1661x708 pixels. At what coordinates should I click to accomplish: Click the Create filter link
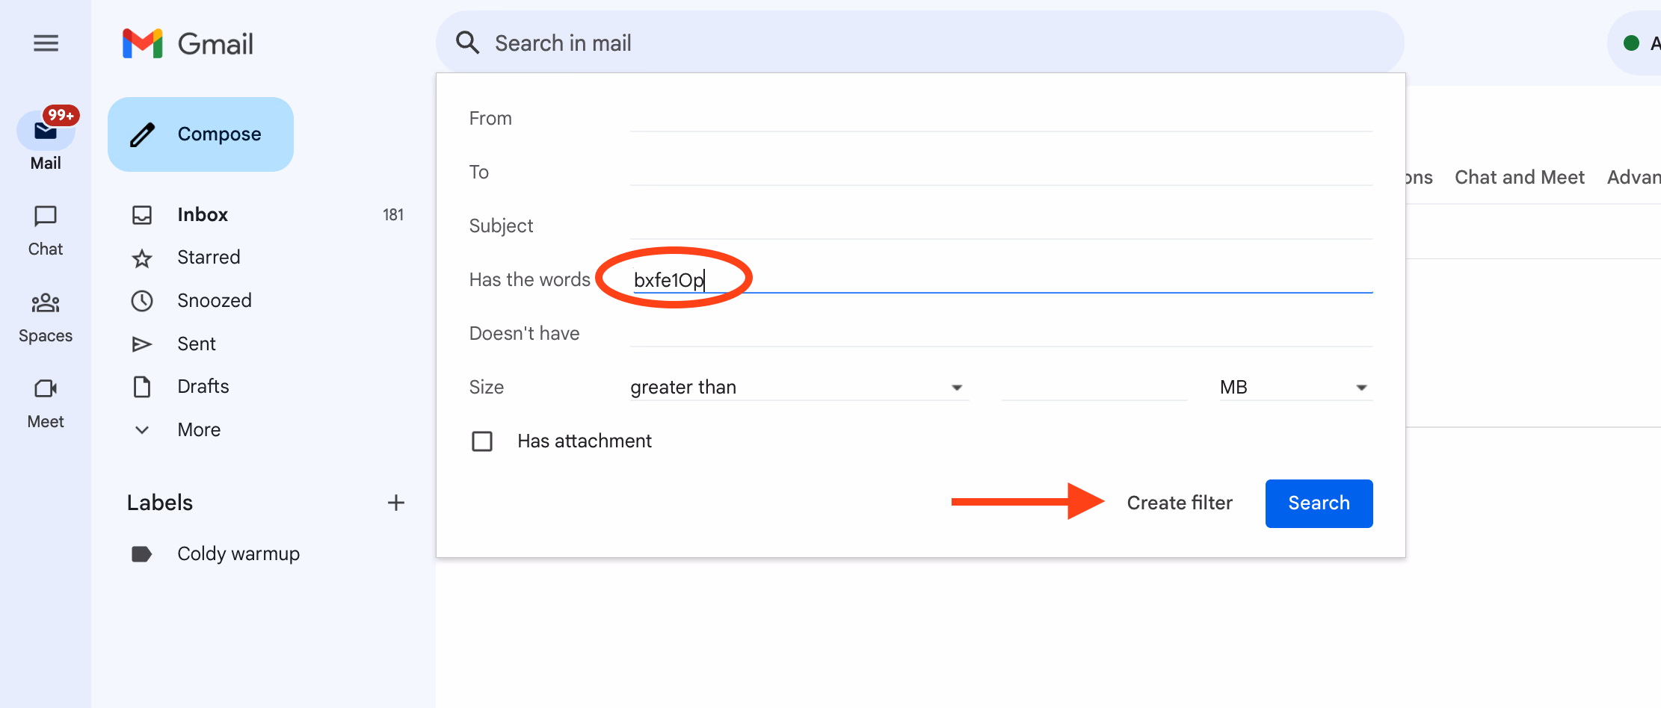pos(1179,503)
